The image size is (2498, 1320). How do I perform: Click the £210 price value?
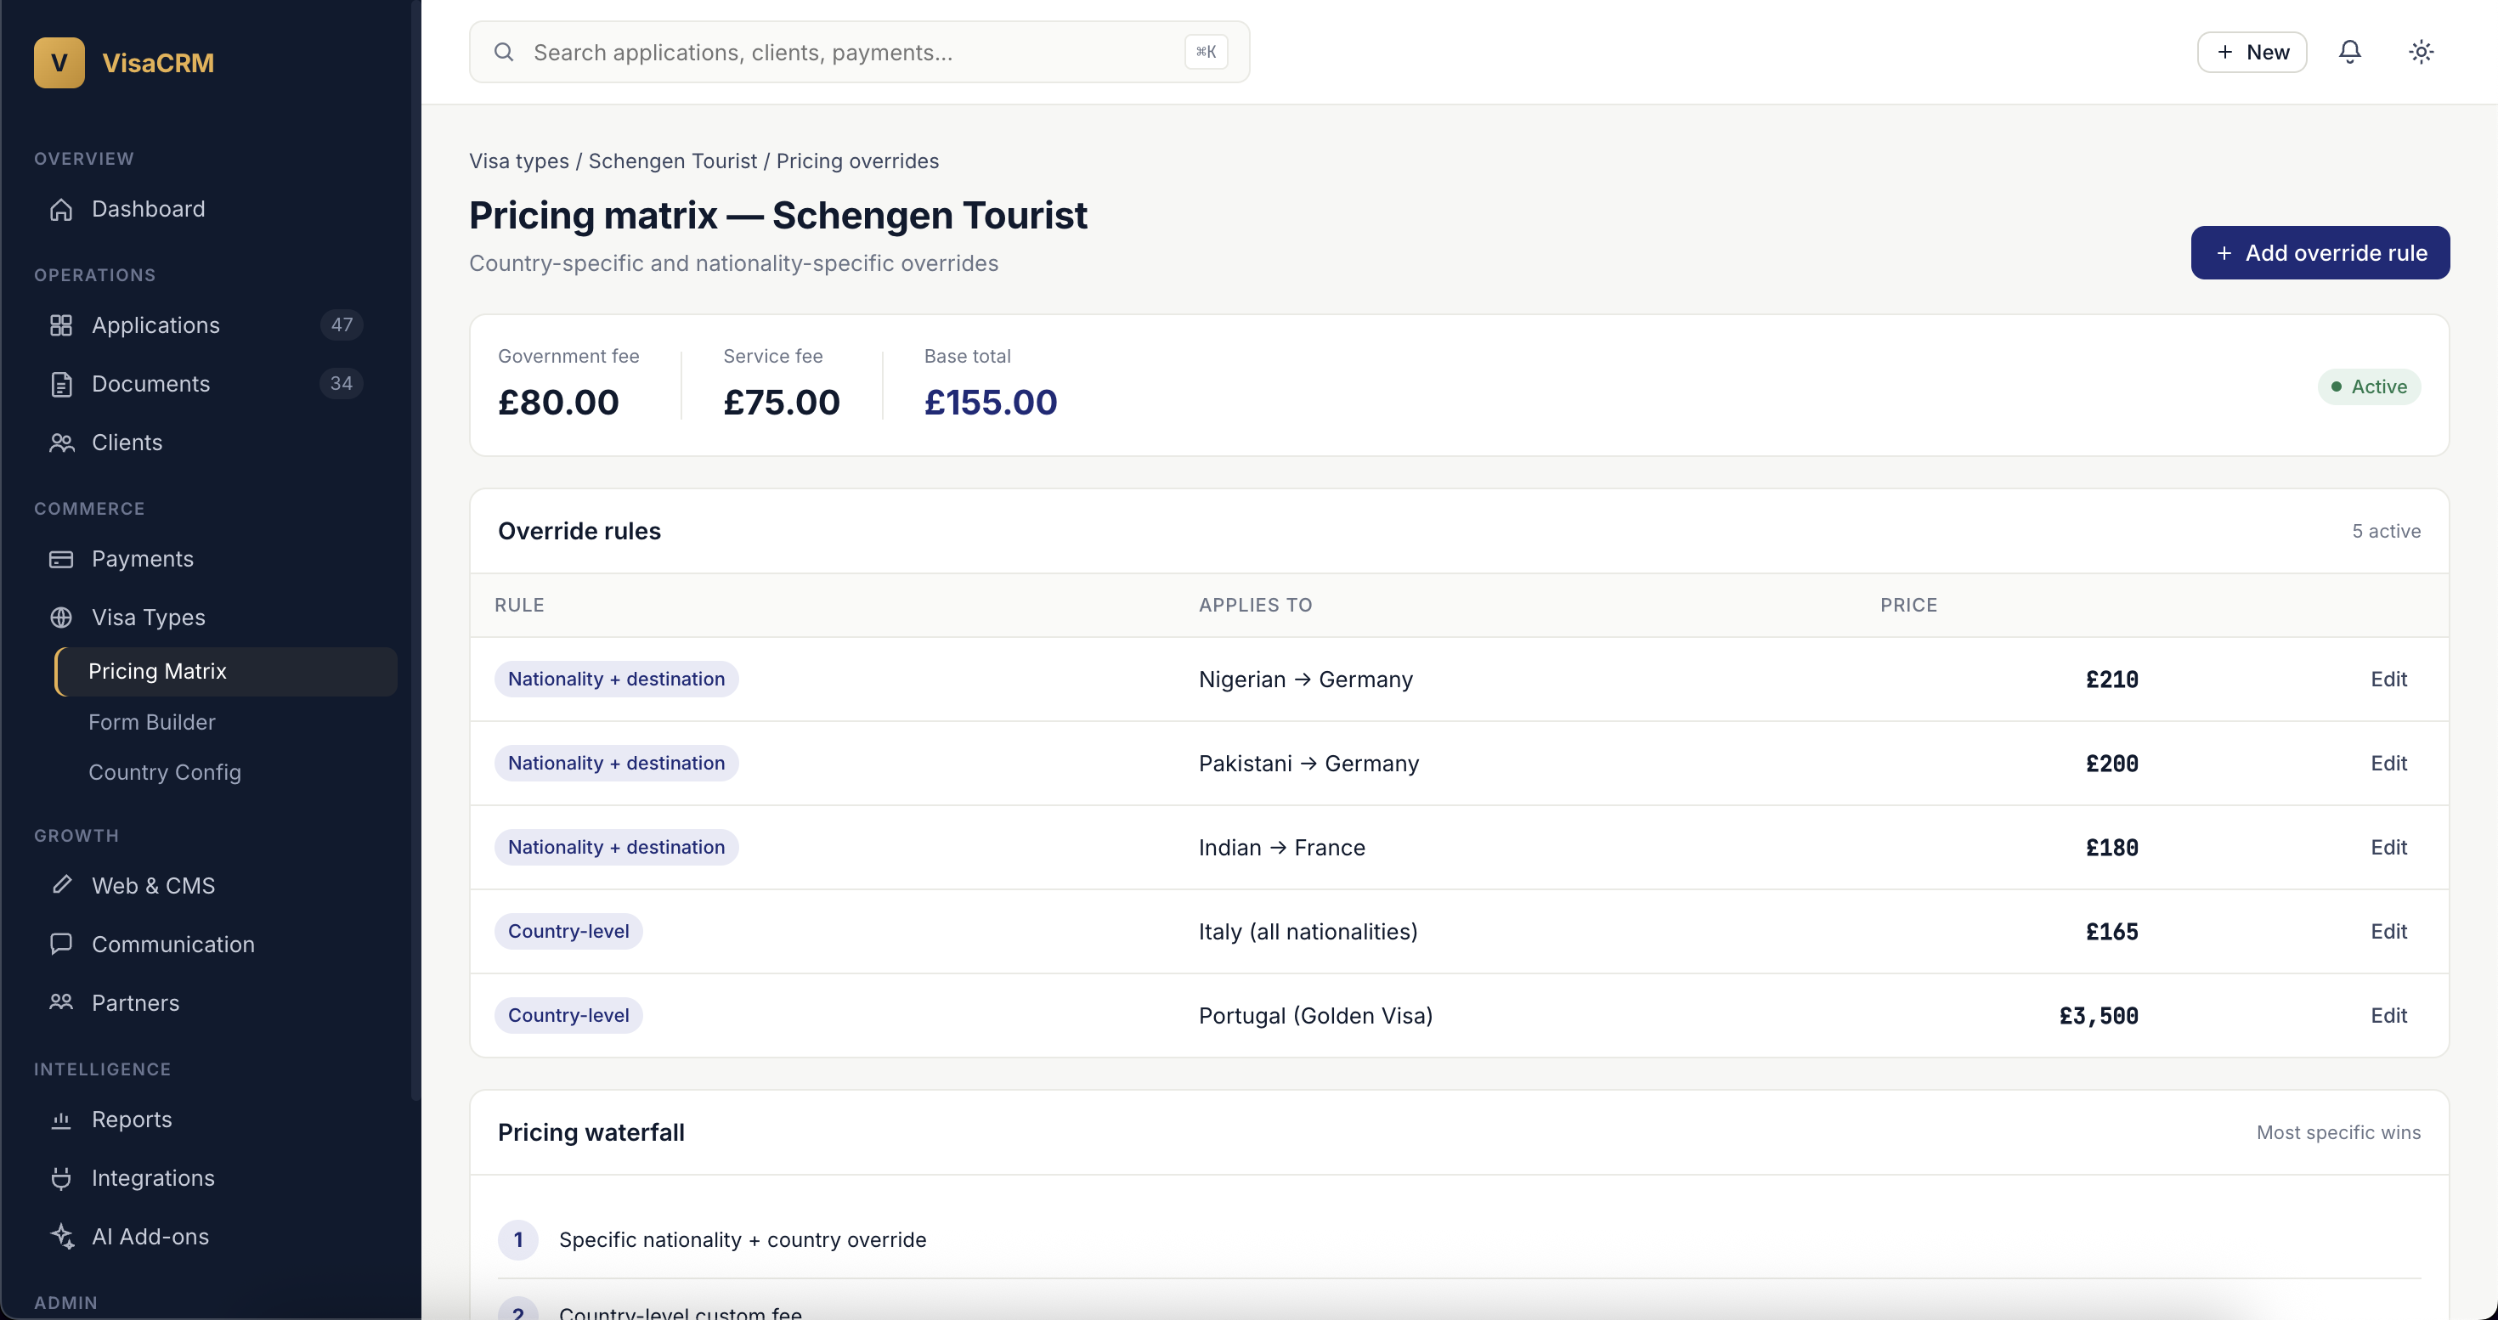pyautogui.click(x=2111, y=680)
